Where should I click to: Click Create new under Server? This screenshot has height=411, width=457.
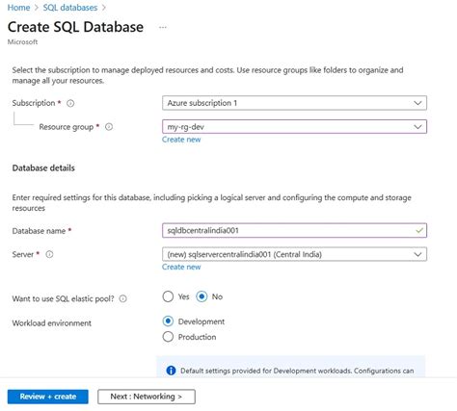181,267
